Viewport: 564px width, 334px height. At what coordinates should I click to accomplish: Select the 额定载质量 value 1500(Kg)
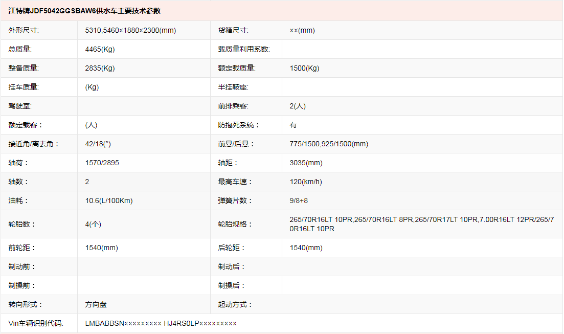tap(304, 68)
